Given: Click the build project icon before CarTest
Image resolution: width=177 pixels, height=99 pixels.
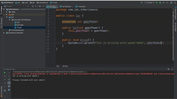Looking at the screenshot, I should click(x=141, y=2).
